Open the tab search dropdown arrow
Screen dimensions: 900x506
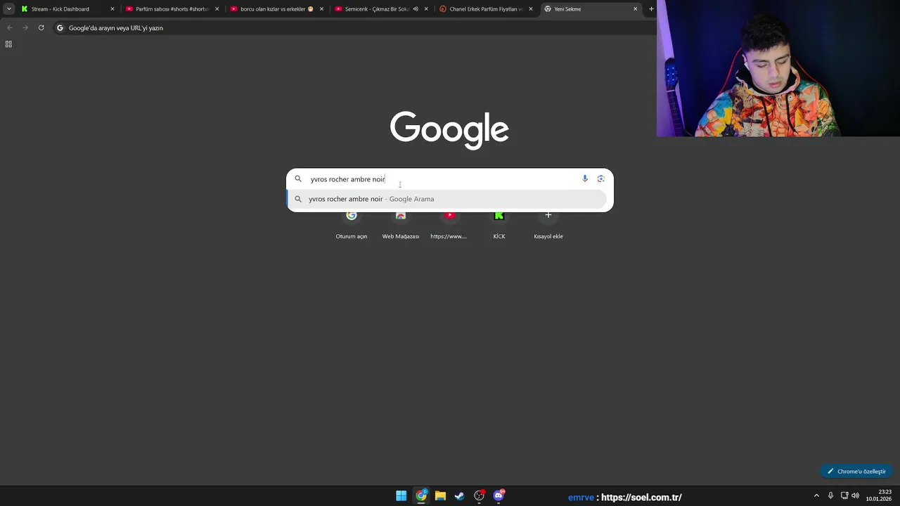pyautogui.click(x=8, y=9)
